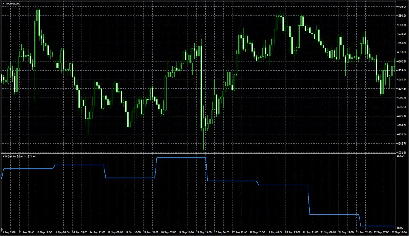Click the 18 Sep 21:00 time label
The height and width of the screenshot is (236, 409).
tap(311, 232)
